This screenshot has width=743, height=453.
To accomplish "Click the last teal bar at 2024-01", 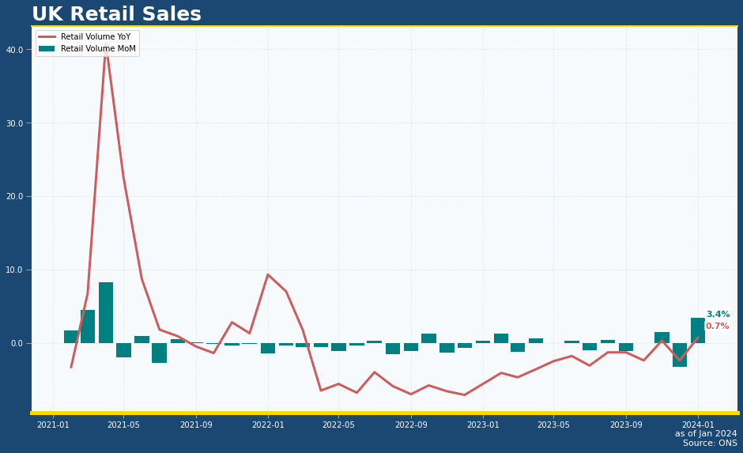I will coord(698,330).
